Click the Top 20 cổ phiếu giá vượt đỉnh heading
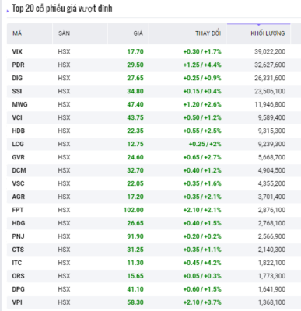301x311 pixels. click(62, 9)
